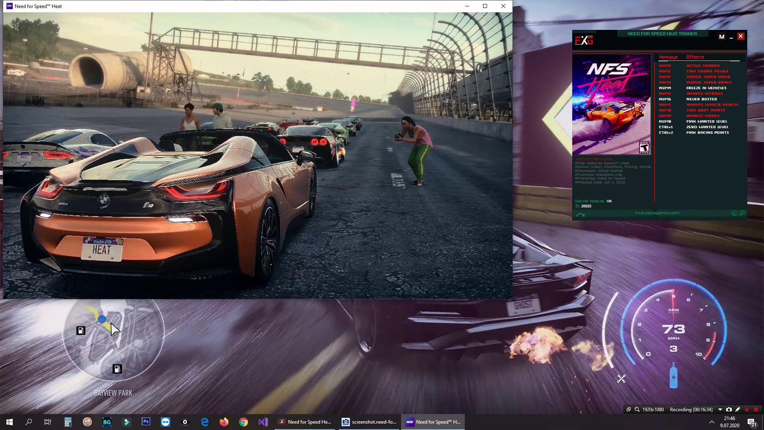Click Max Racing Points effect

[x=707, y=133]
